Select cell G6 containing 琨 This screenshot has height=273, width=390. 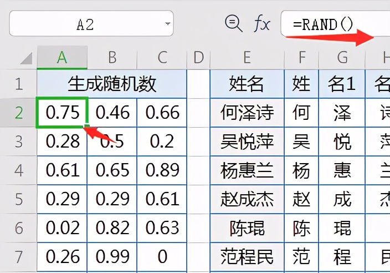[x=342, y=228]
